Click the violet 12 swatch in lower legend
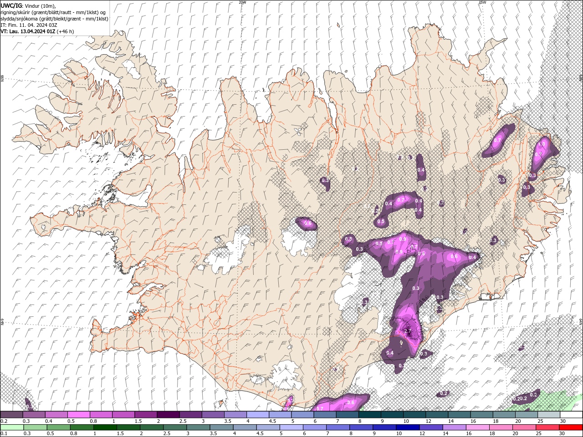Viewport: 583px width, 437px height. (430, 427)
